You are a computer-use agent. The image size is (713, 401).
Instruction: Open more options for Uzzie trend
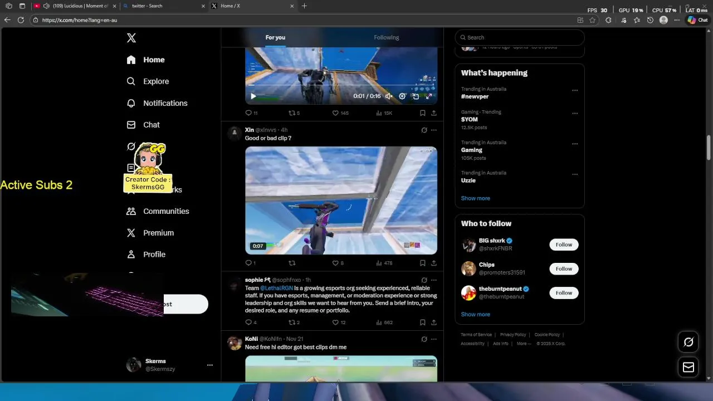(x=575, y=174)
